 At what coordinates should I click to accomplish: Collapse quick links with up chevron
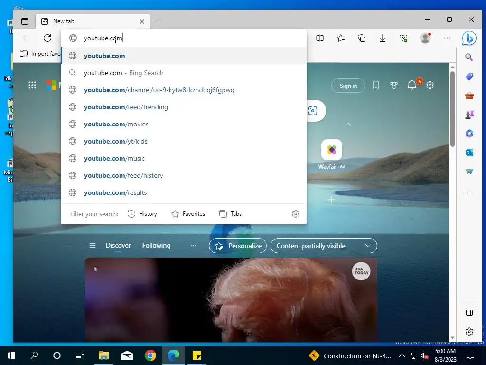pos(348,124)
